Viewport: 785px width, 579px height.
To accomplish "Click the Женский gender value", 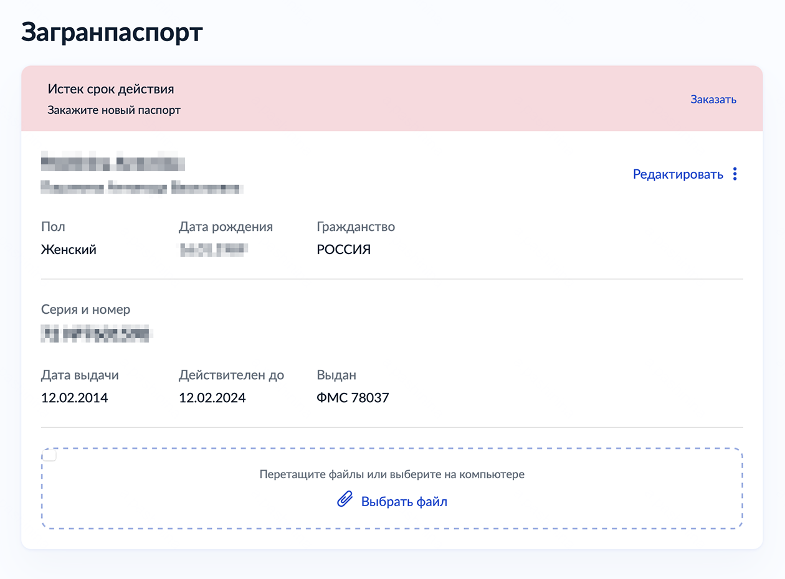I will pos(69,250).
